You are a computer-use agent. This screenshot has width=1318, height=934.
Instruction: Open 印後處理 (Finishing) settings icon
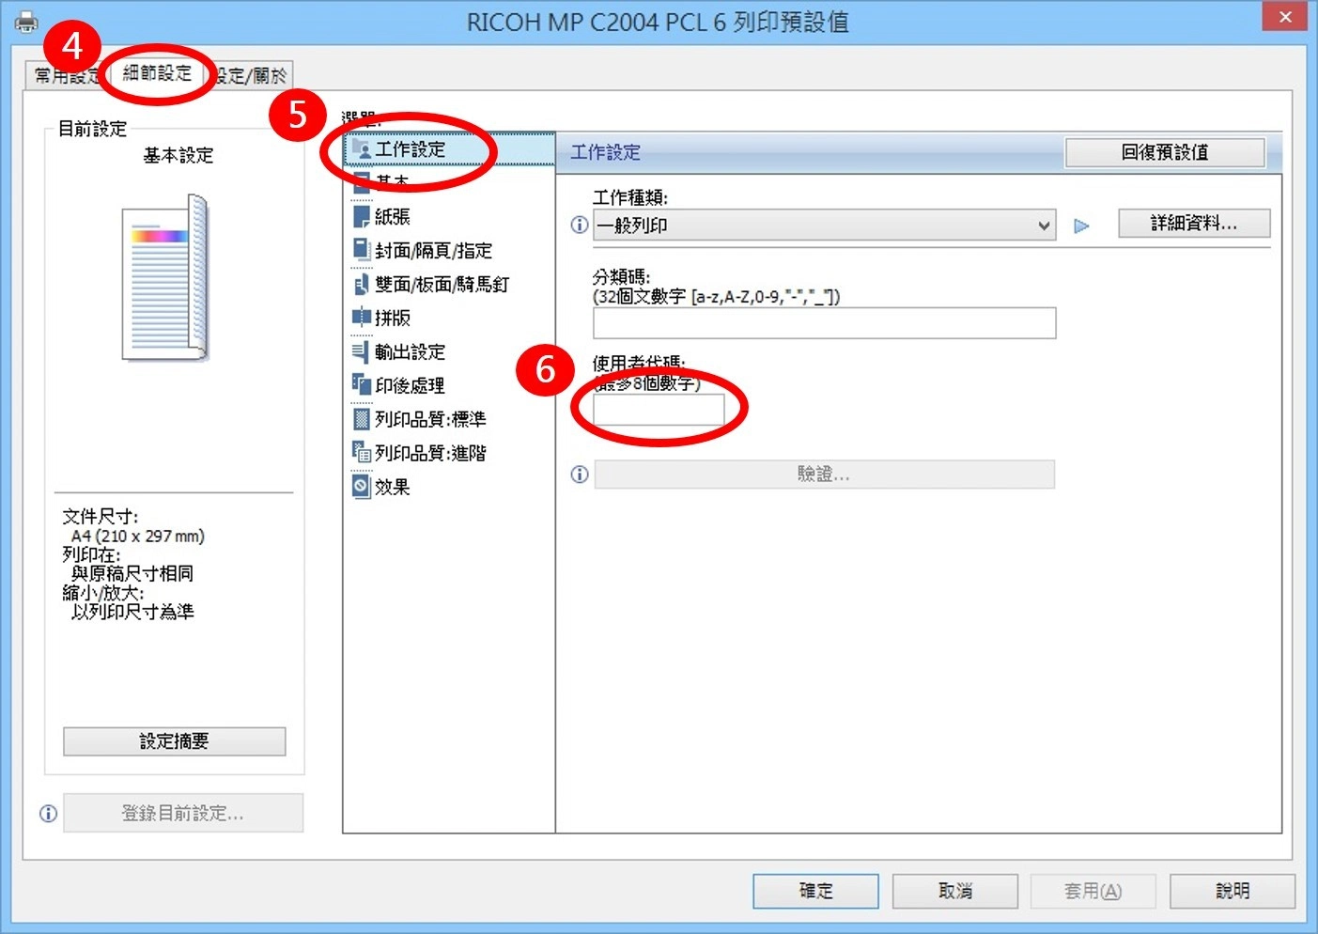click(x=362, y=385)
